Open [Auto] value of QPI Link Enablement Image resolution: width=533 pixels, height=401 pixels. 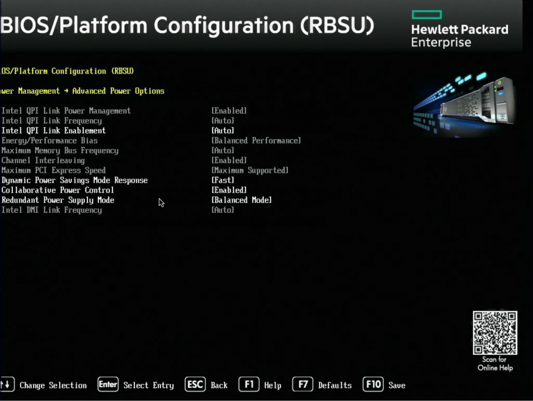pyautogui.click(x=223, y=131)
